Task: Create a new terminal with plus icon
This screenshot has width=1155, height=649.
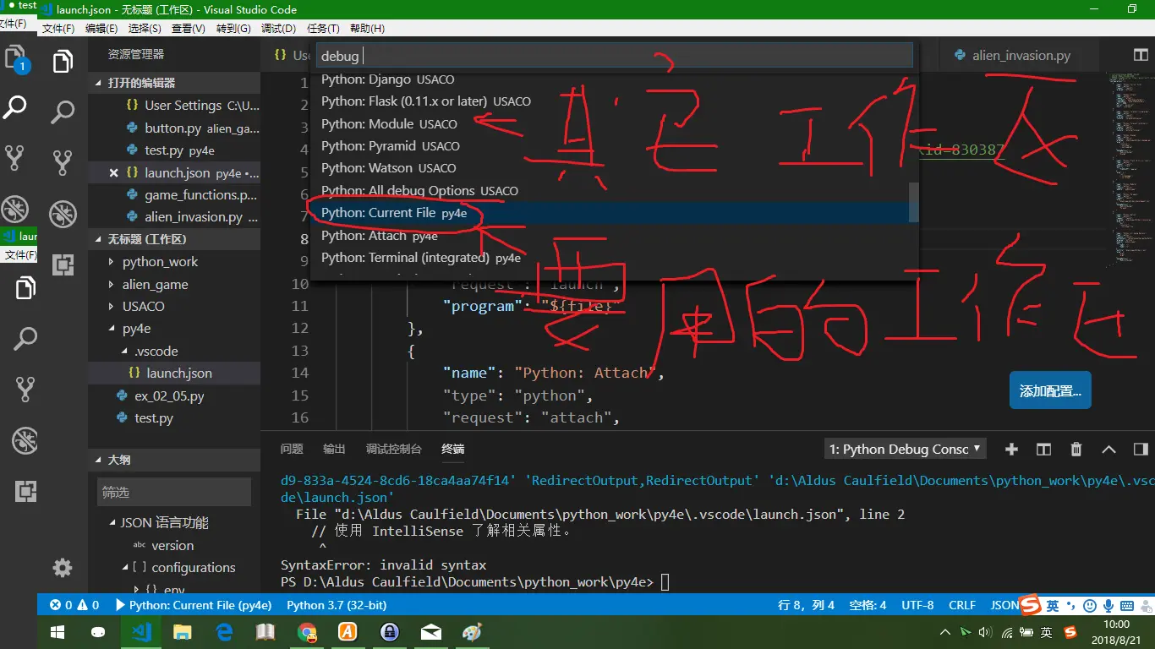Action: coord(1011,450)
